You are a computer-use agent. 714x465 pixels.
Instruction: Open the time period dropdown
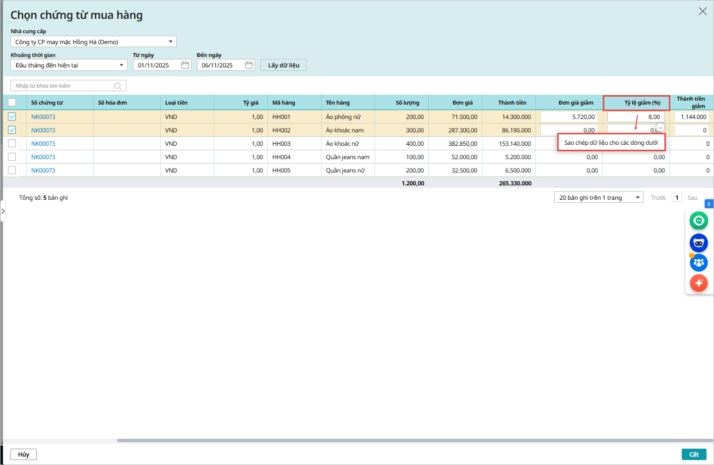pos(121,65)
